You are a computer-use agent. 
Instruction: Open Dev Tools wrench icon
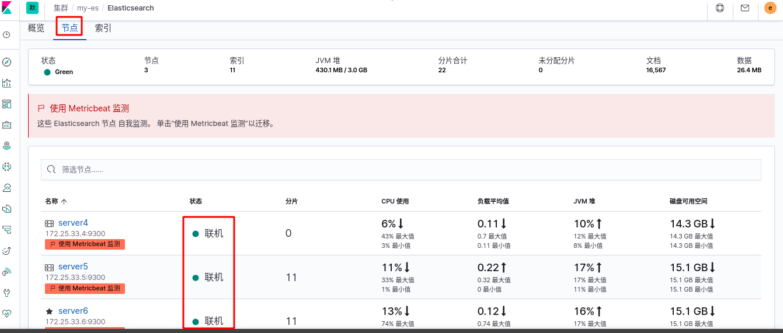(x=6, y=292)
